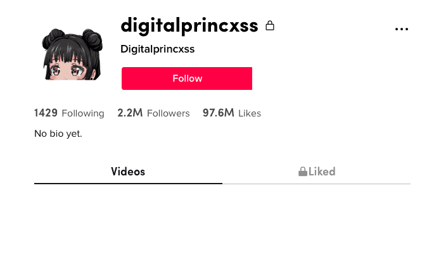This screenshot has height=264, width=441.
Task: Open the anime girl profile avatar
Action: pos(72,54)
